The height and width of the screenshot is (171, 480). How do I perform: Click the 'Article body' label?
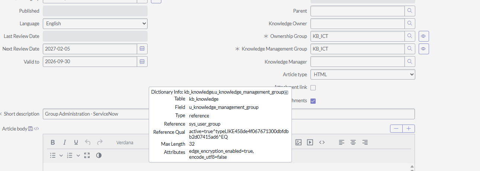(15, 129)
